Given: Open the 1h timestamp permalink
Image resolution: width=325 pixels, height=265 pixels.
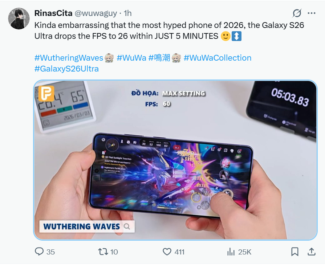Looking at the screenshot, I should point(128,13).
